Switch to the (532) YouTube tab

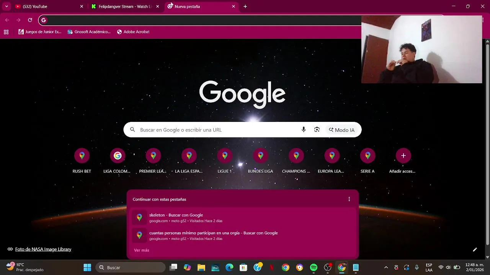[49, 6]
